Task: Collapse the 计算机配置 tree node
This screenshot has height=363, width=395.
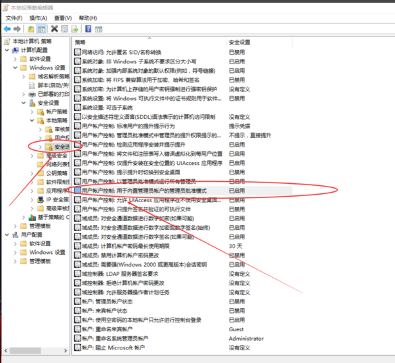Action: (7, 50)
